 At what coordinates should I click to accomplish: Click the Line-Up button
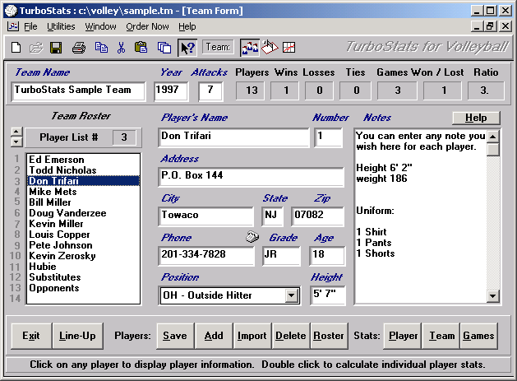click(77, 336)
